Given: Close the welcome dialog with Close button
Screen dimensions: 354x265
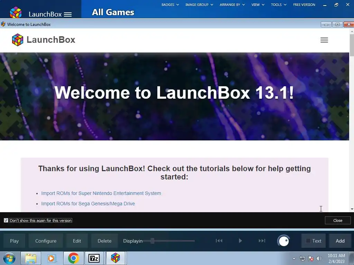Looking at the screenshot, I should click(x=338, y=220).
